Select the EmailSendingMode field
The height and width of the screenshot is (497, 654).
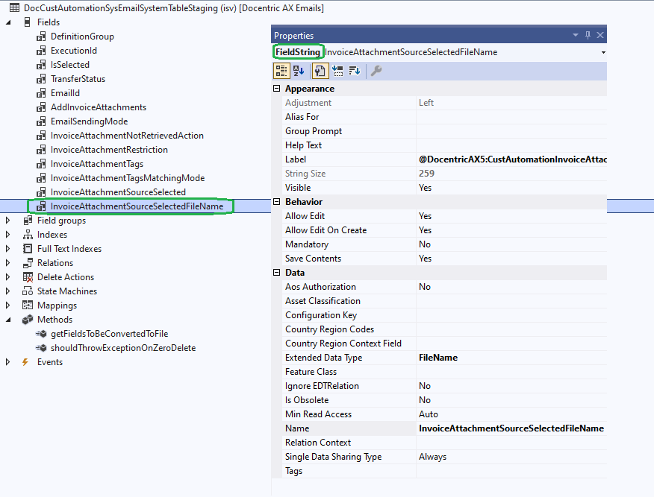click(x=89, y=121)
